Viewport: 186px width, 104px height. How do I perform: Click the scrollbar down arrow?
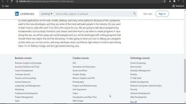(x=185, y=102)
